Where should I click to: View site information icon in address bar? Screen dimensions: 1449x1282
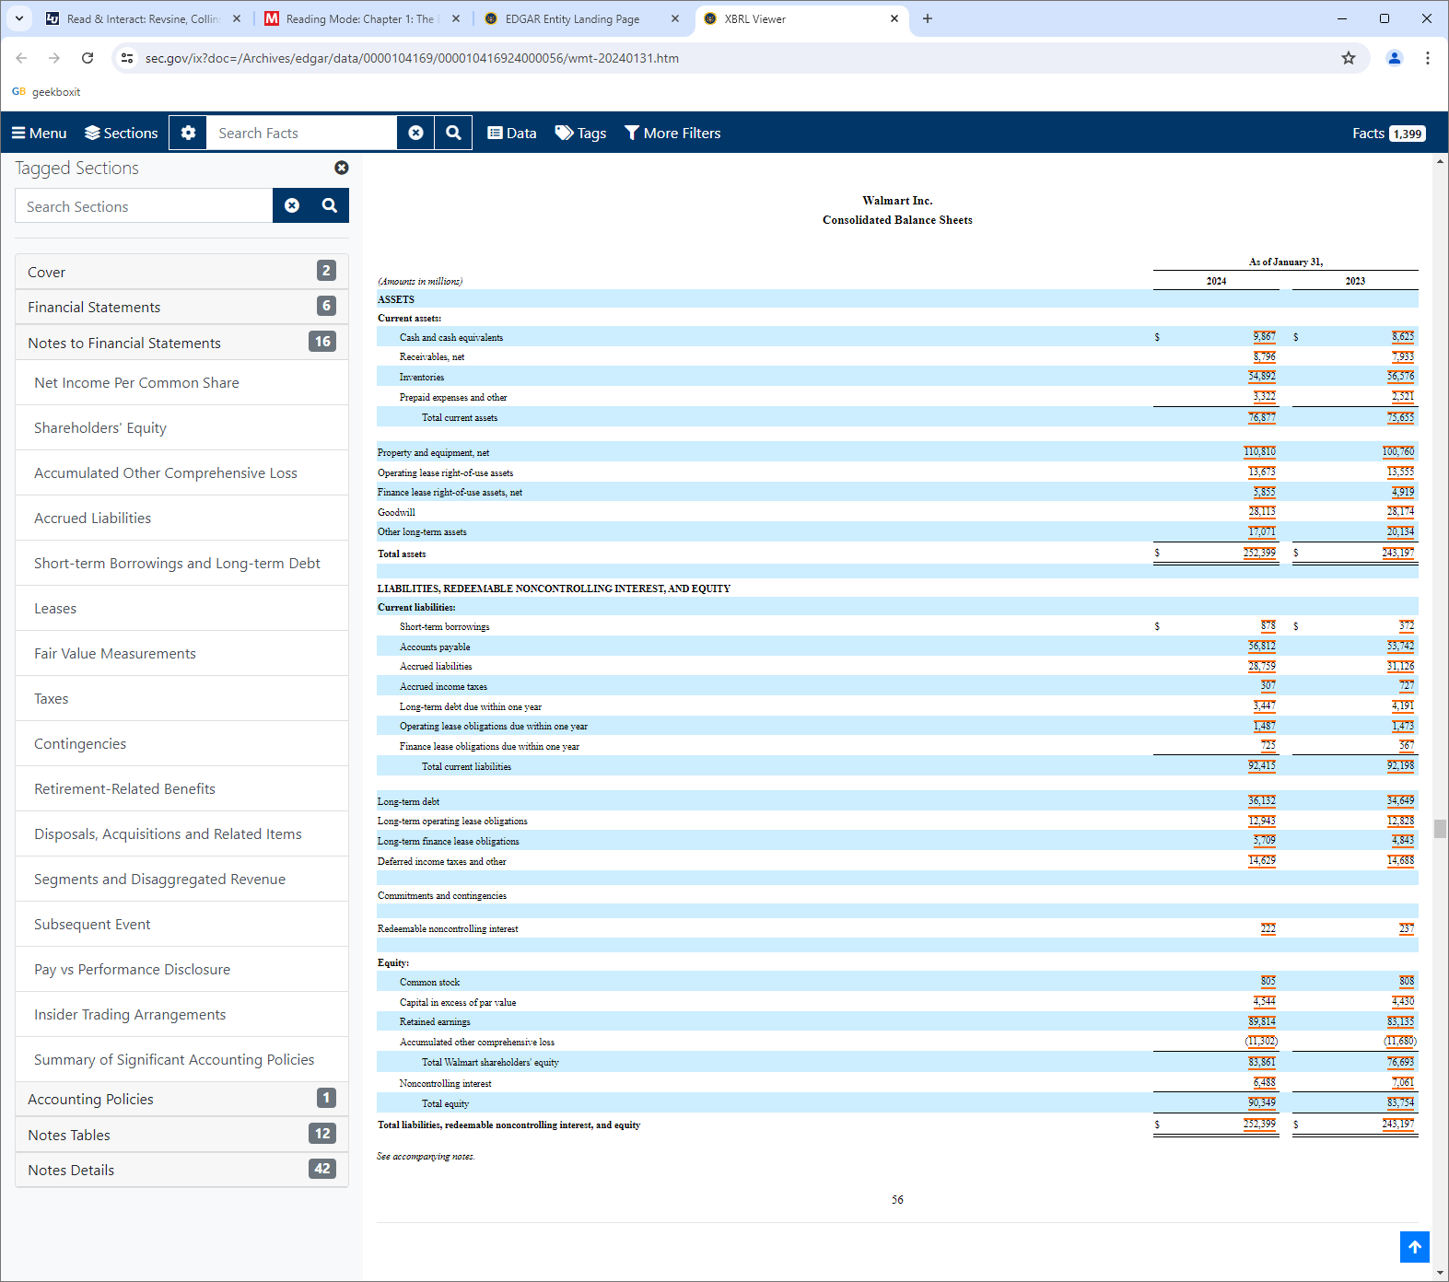[x=127, y=58]
